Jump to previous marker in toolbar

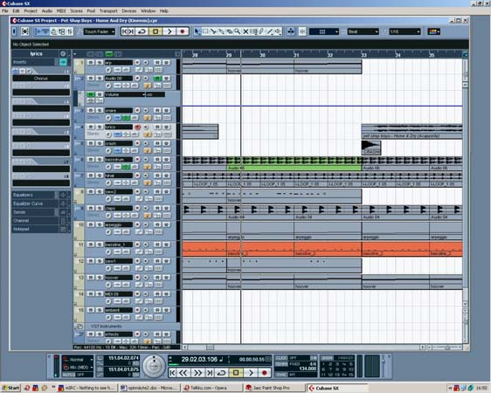point(124,31)
